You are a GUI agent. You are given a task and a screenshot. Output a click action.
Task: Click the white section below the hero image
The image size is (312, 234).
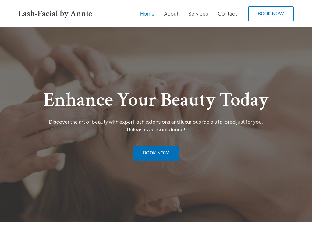156,228
